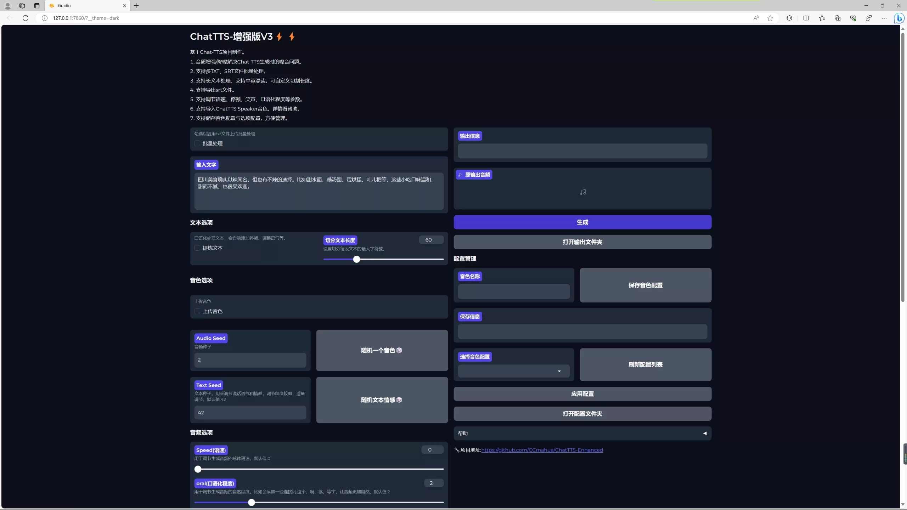907x510 pixels.
Task: Check the 提炼文本 option
Action: (197, 248)
